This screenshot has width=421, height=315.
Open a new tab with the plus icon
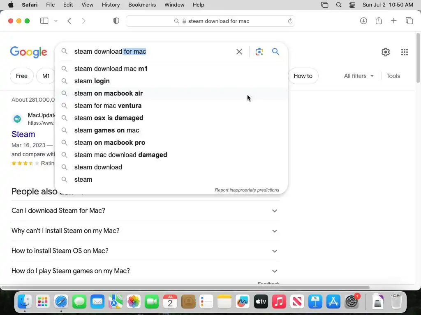[x=393, y=21]
